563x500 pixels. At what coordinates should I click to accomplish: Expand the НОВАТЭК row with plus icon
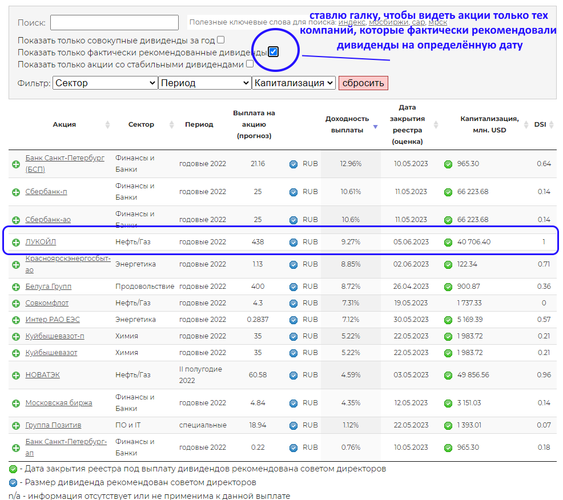point(16,376)
